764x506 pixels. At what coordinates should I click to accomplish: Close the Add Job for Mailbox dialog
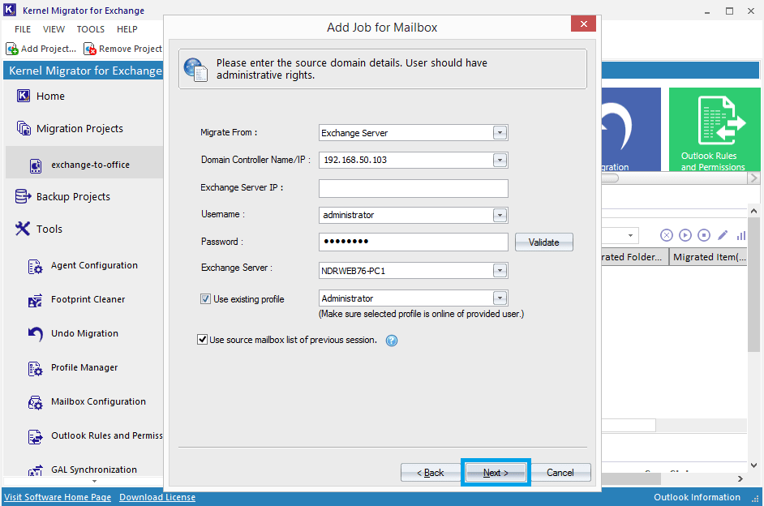tap(583, 24)
